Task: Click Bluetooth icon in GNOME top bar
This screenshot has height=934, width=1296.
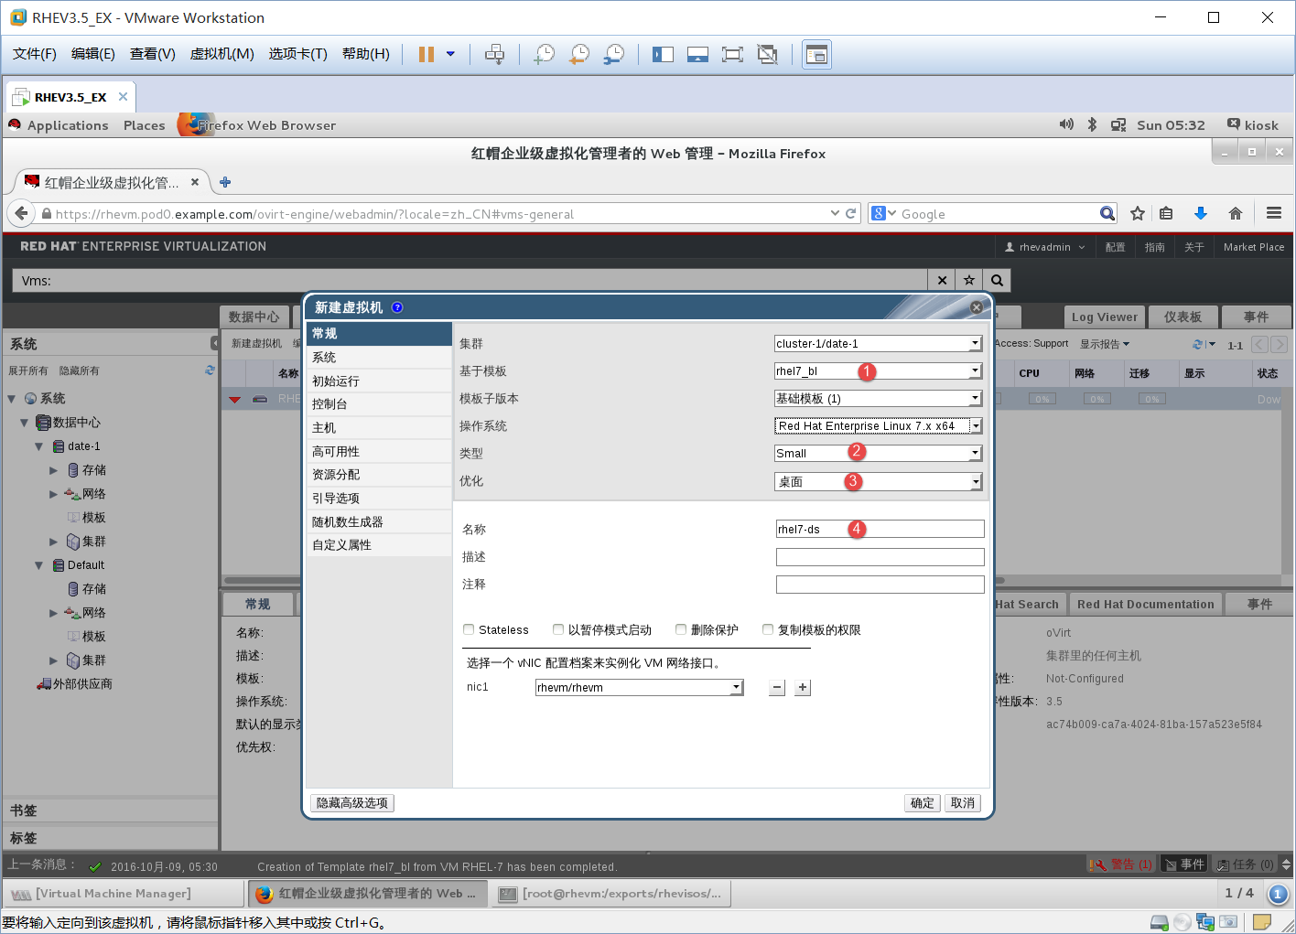Action: coord(1092,124)
